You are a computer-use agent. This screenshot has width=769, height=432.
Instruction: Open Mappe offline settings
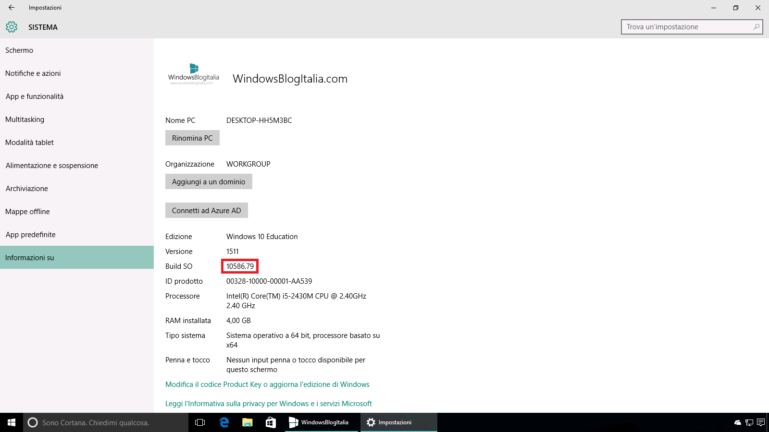(x=77, y=212)
